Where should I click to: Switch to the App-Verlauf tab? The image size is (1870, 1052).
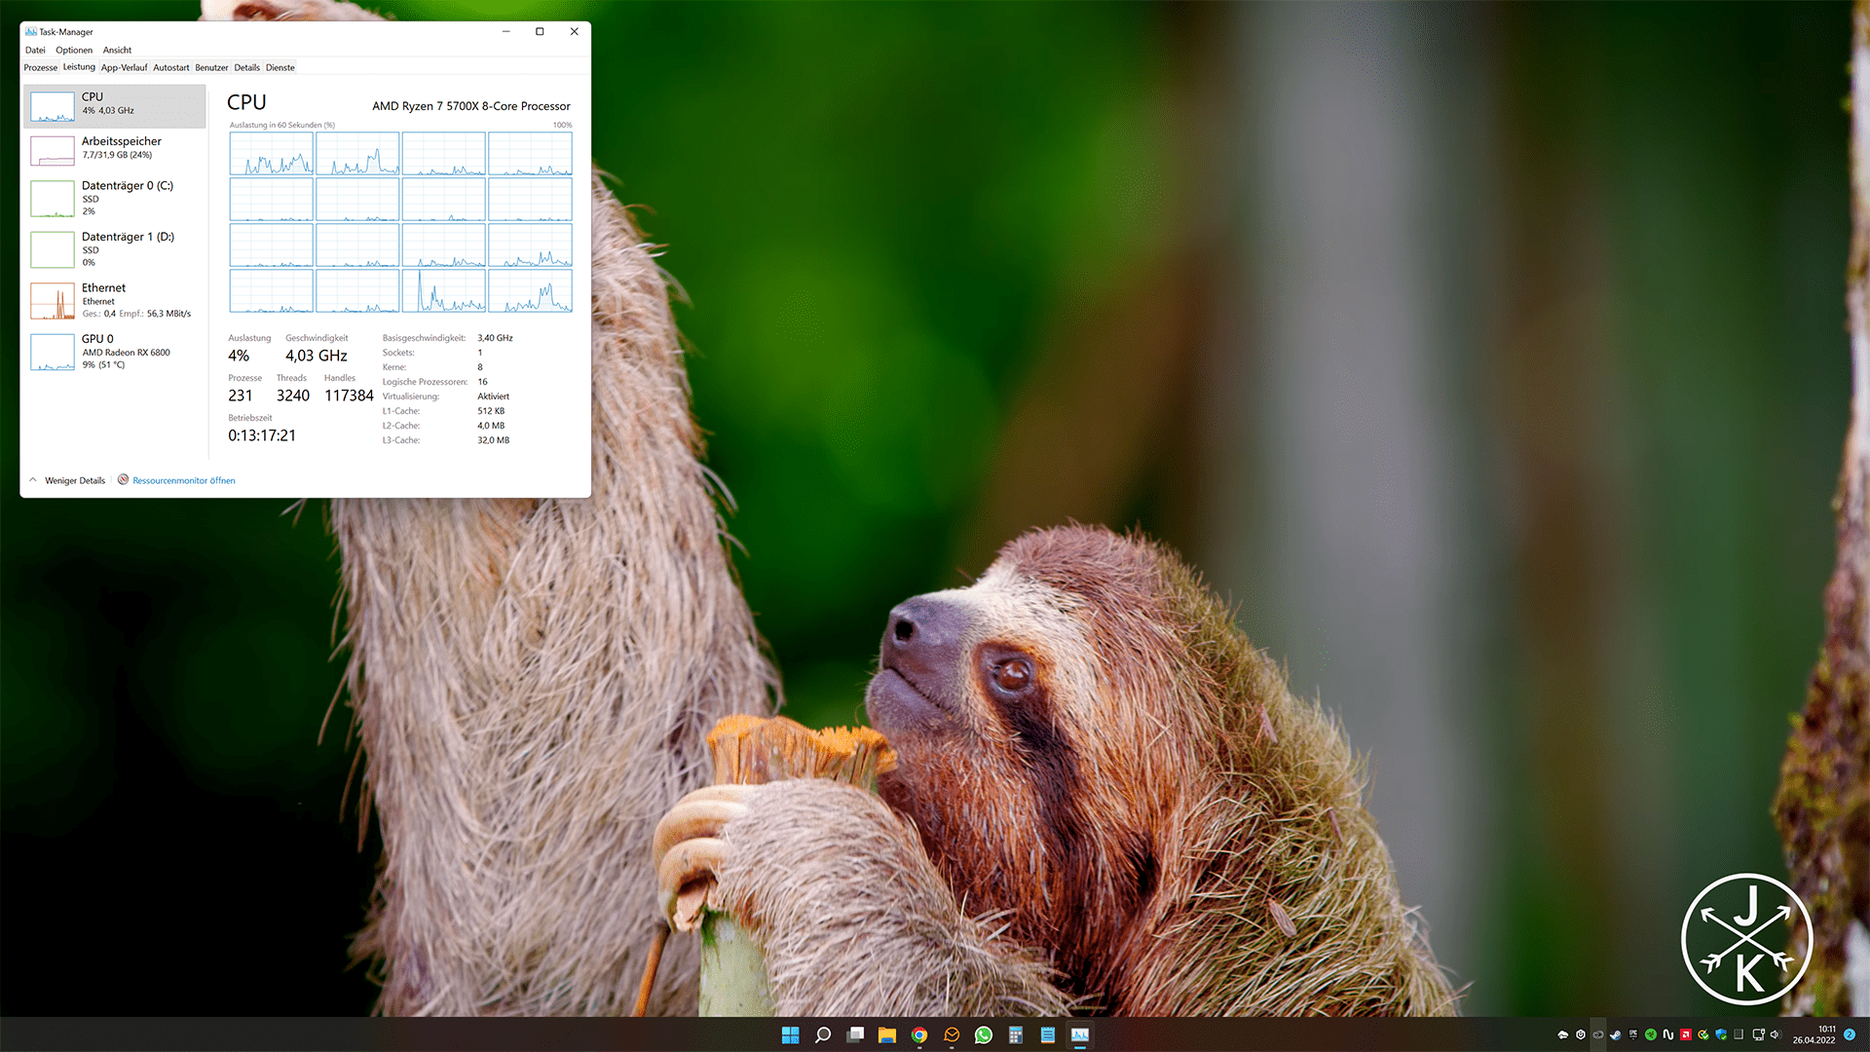(124, 67)
